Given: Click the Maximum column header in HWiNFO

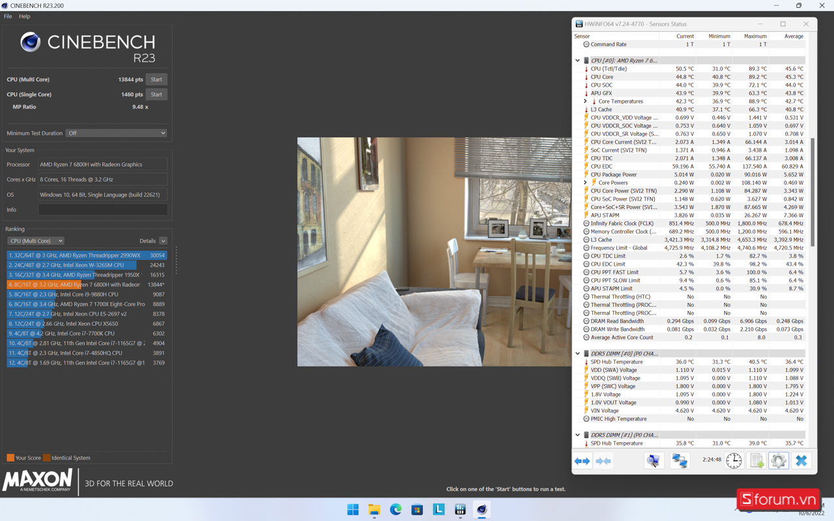Looking at the screenshot, I should click(x=755, y=36).
